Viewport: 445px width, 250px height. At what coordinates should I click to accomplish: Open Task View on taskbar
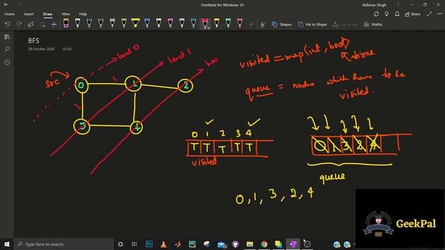click(134, 244)
